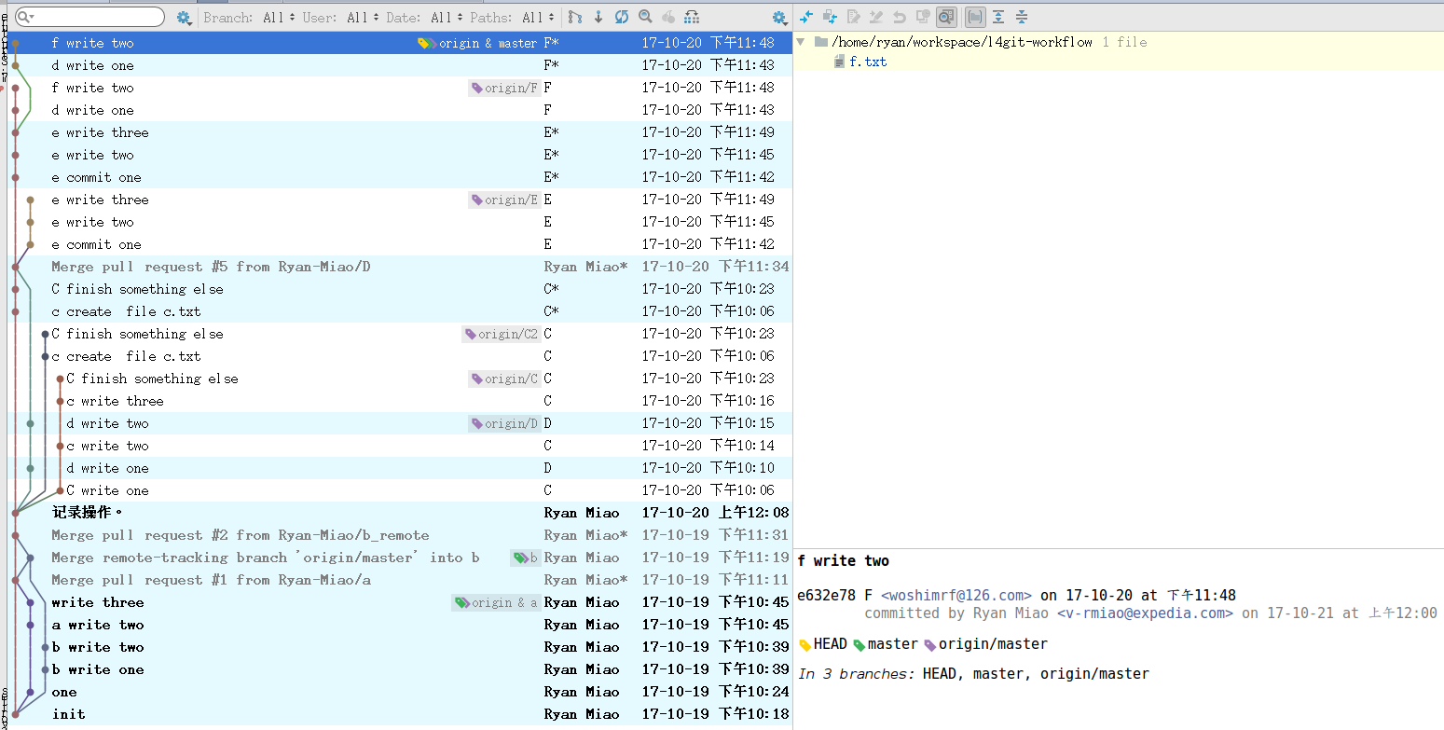Click the graph node of the 'init' commit
Viewport: 1444px width, 730px height.
coord(16,714)
